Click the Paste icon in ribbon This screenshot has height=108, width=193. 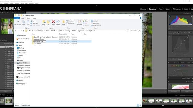(x=28, y=22)
